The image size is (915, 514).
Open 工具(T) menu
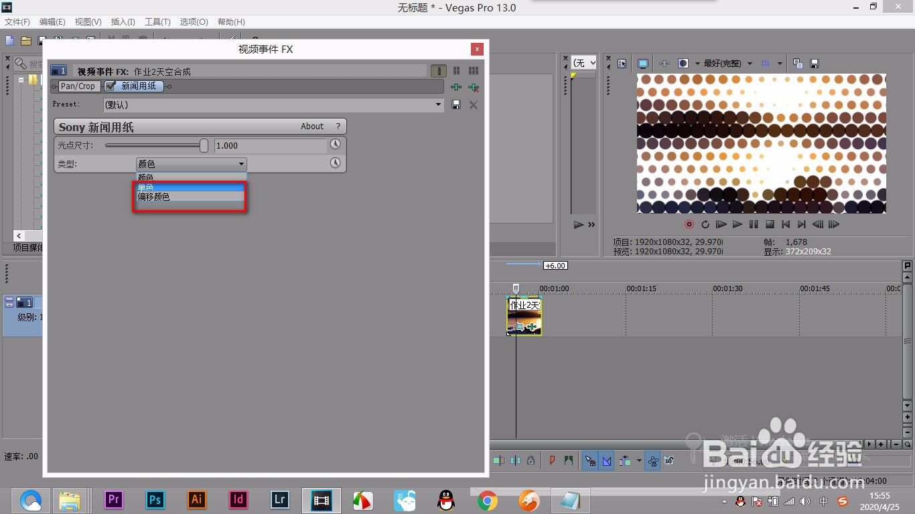pyautogui.click(x=157, y=22)
